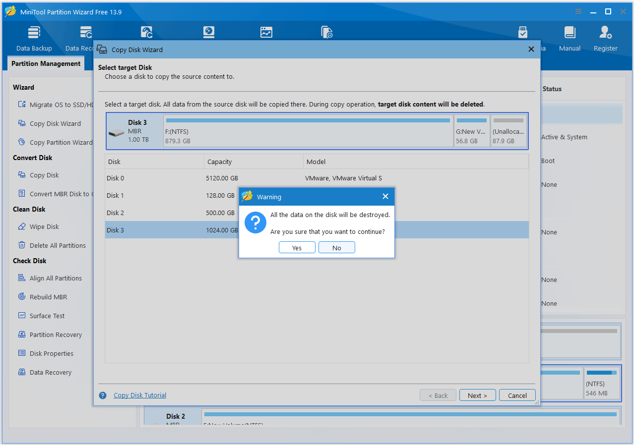Select Migrate OS to SSD/HD wizard
Viewport: 634px width, 445px height.
56,105
